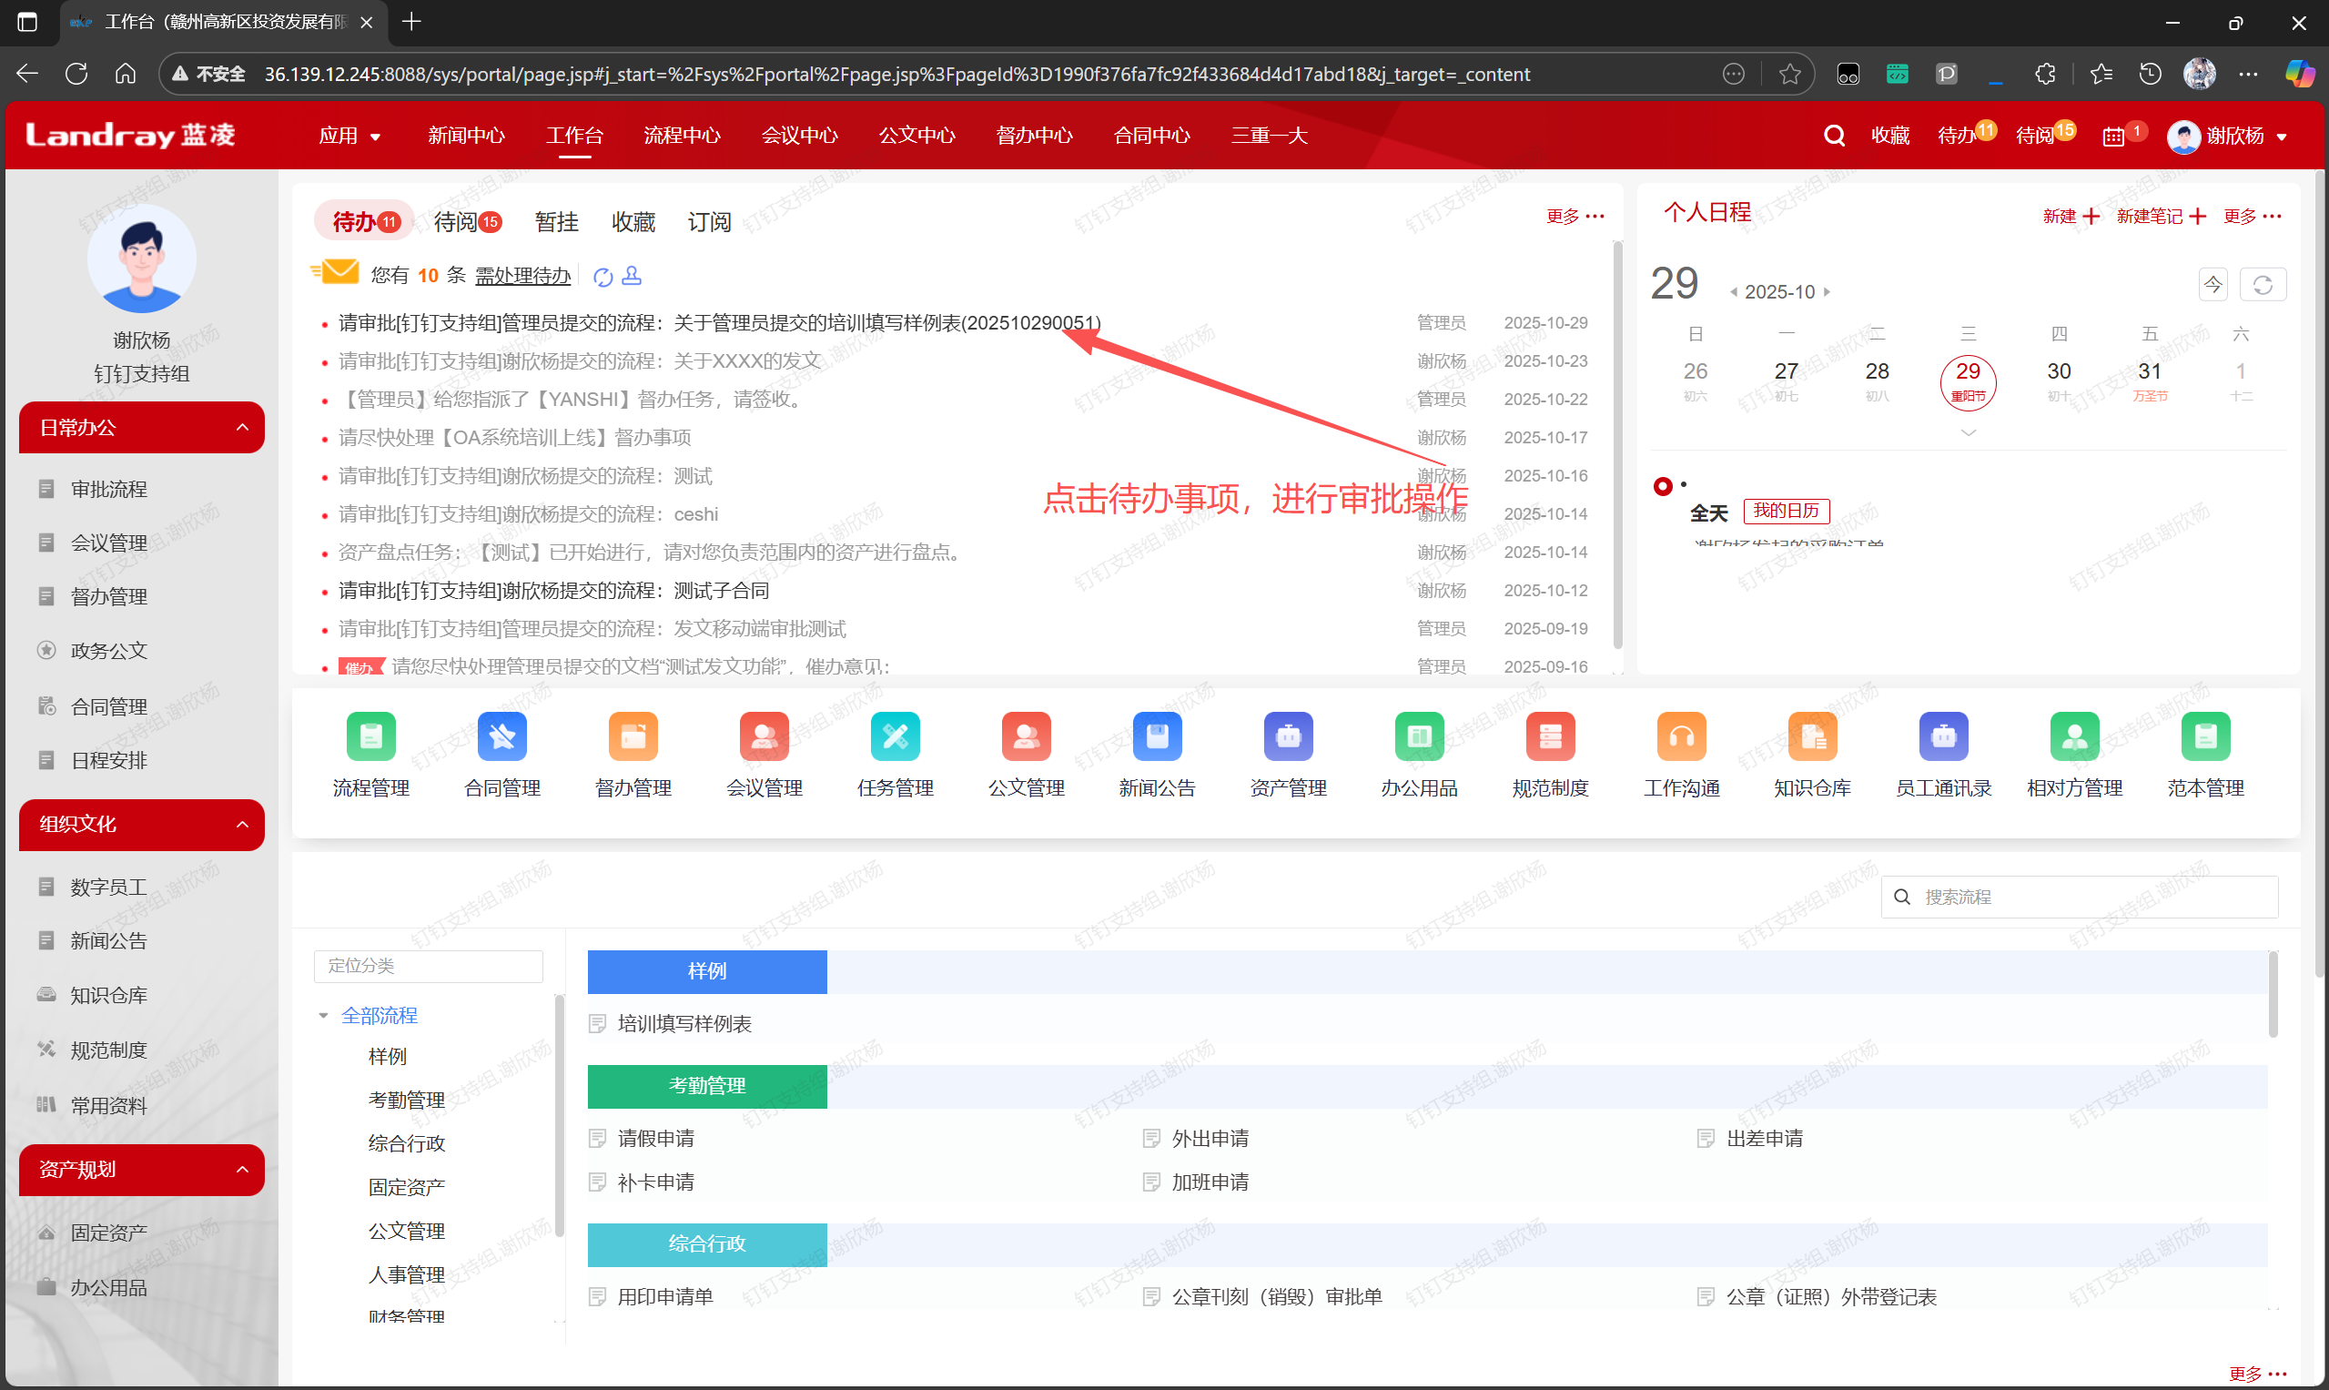Viewport: 2329px width, 1390px height.
Task: Open the 员工通讯录 icon
Action: click(x=1943, y=736)
